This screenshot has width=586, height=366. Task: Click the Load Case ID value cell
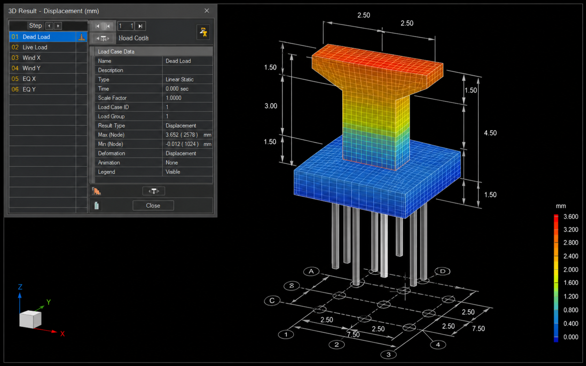click(x=187, y=107)
